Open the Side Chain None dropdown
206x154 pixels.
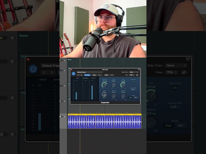point(134,72)
